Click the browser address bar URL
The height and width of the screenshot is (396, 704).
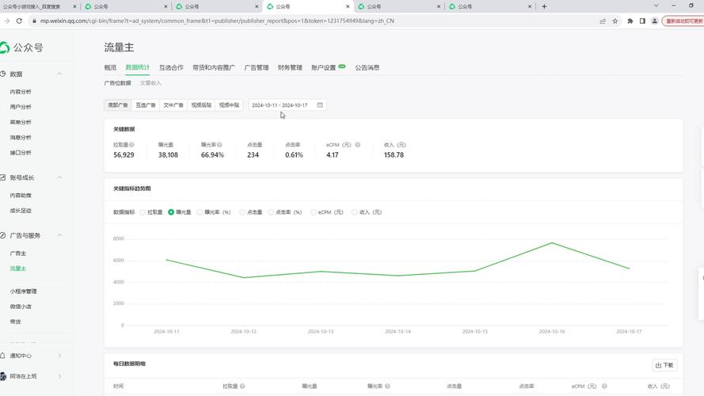(217, 21)
